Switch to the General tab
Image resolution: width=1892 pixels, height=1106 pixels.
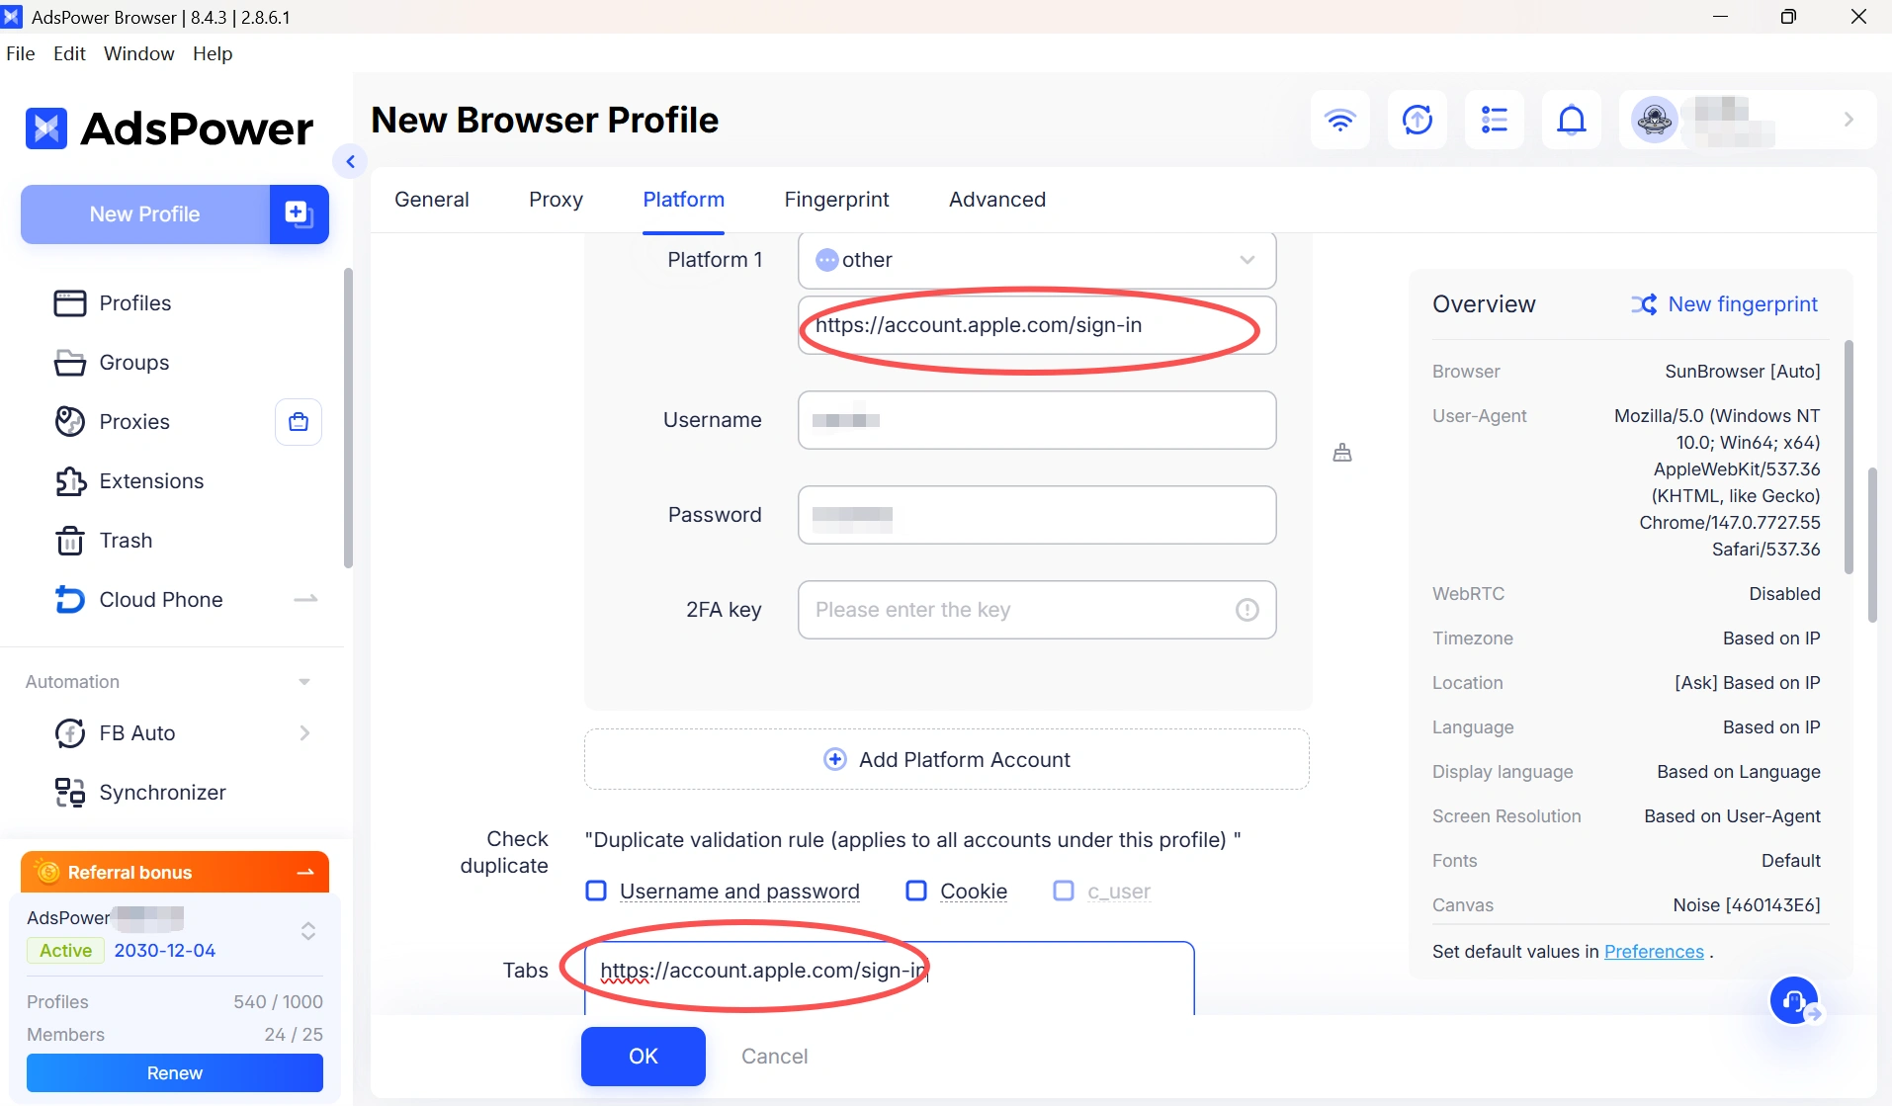click(x=432, y=200)
